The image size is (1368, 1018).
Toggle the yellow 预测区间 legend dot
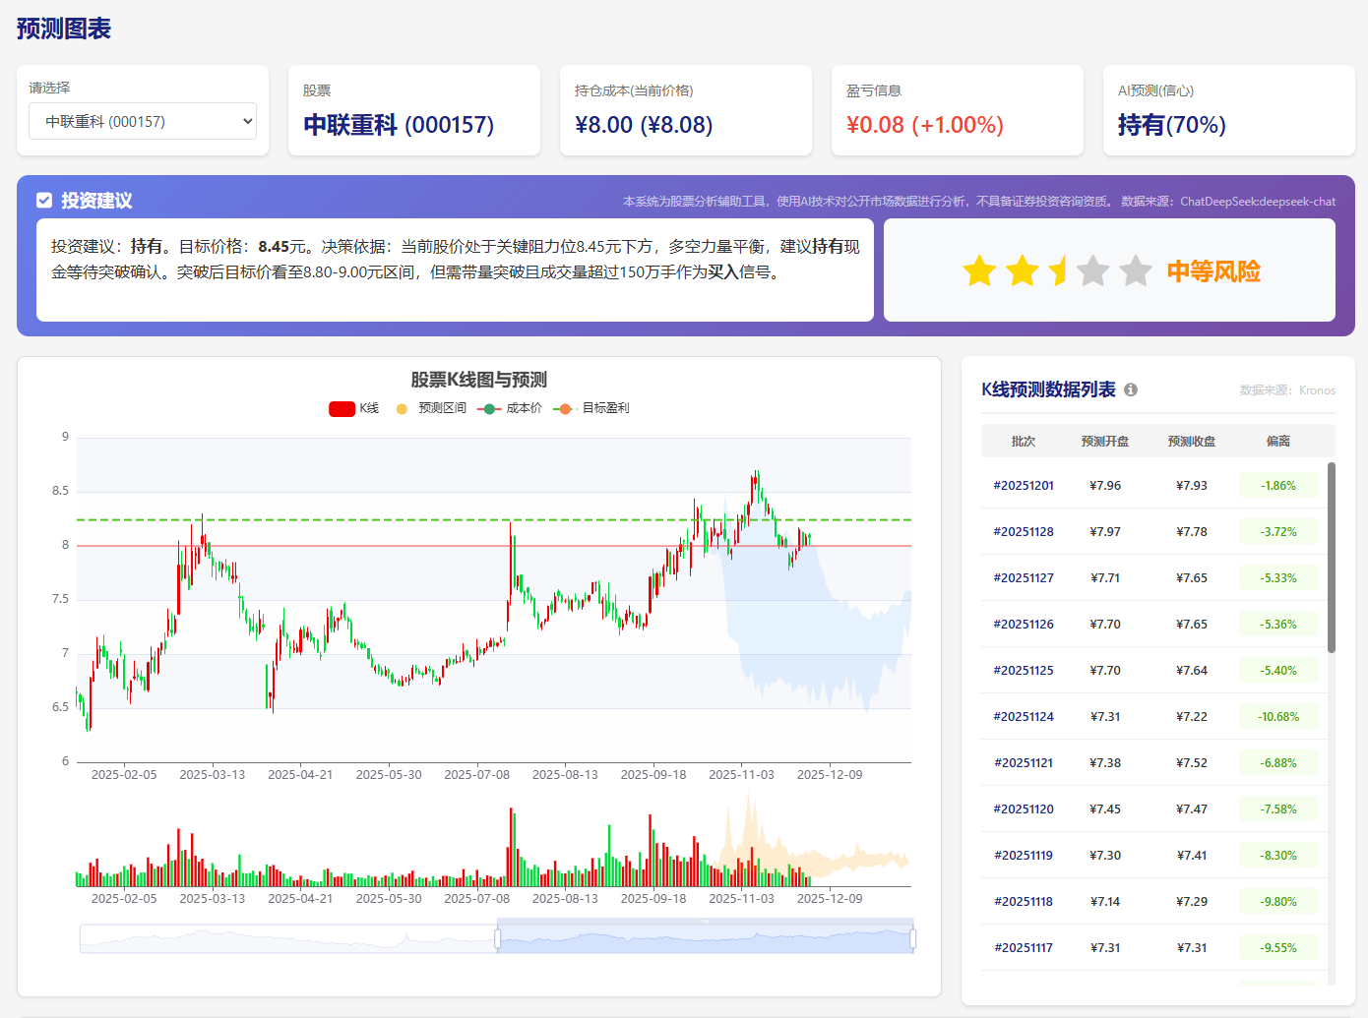pos(402,408)
